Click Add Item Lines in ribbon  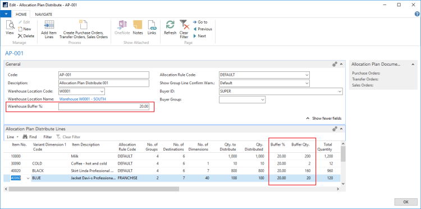[49, 30]
